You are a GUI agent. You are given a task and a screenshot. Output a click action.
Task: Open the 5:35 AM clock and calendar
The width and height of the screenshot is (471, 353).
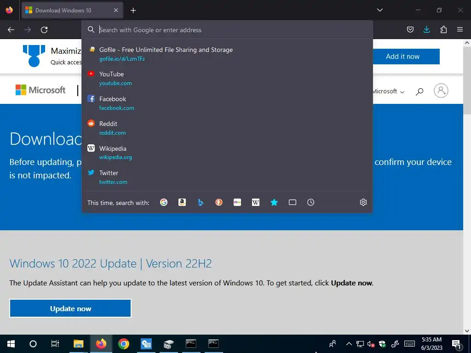(x=431, y=344)
